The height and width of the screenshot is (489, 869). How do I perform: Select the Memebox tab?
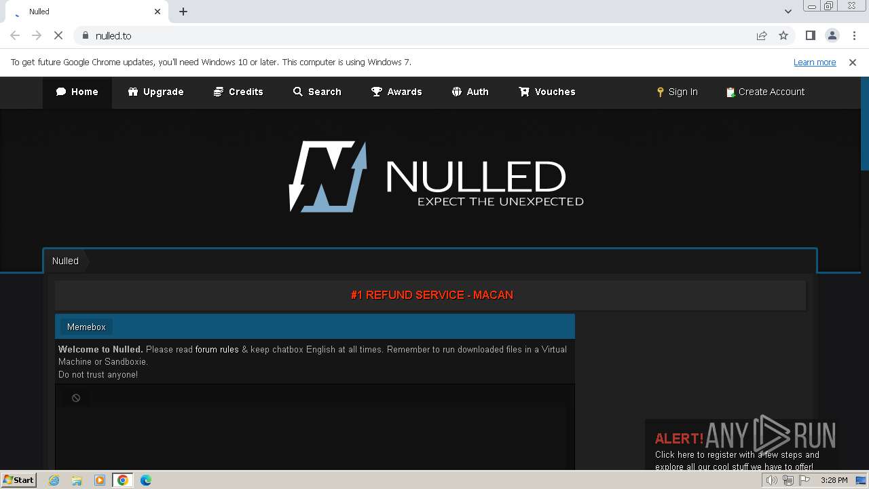point(86,327)
